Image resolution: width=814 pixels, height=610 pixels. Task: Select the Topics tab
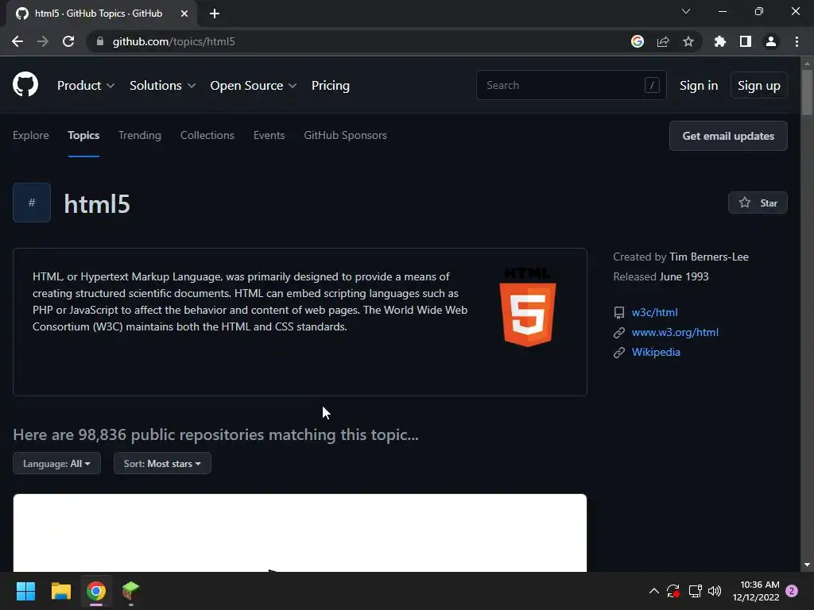(83, 135)
